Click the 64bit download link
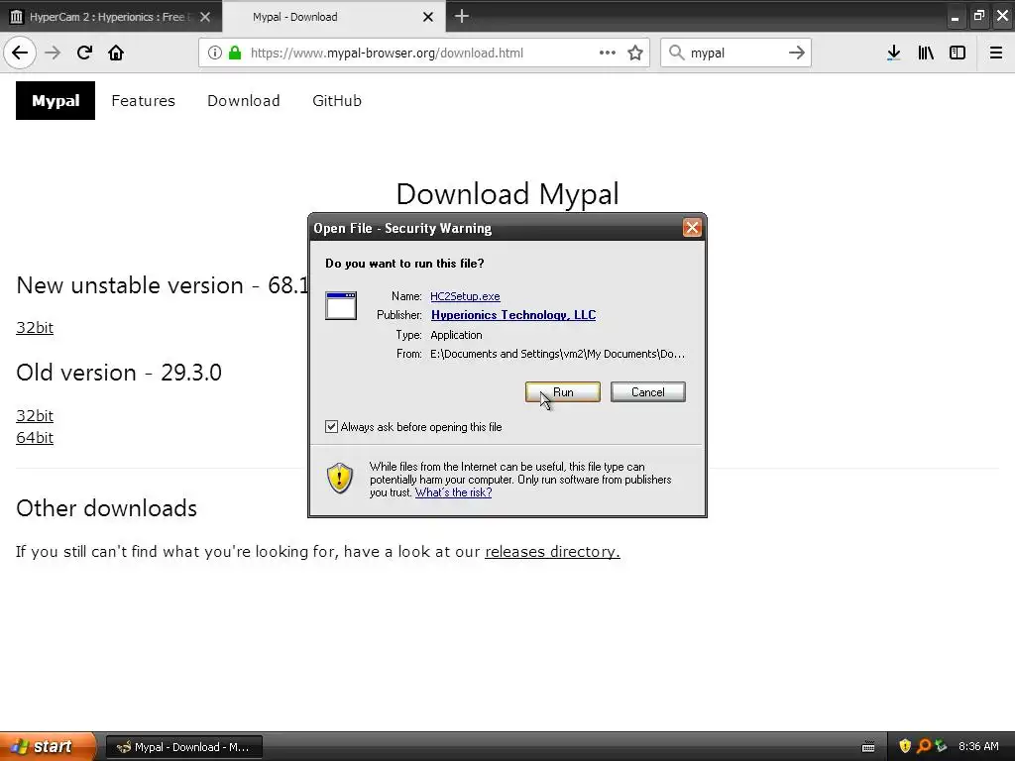Screen dimensions: 1015x761 click(x=35, y=437)
